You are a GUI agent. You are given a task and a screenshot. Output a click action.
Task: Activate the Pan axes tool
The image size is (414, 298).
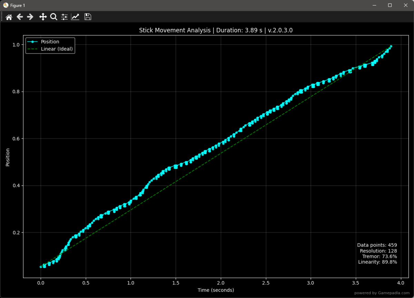43,17
